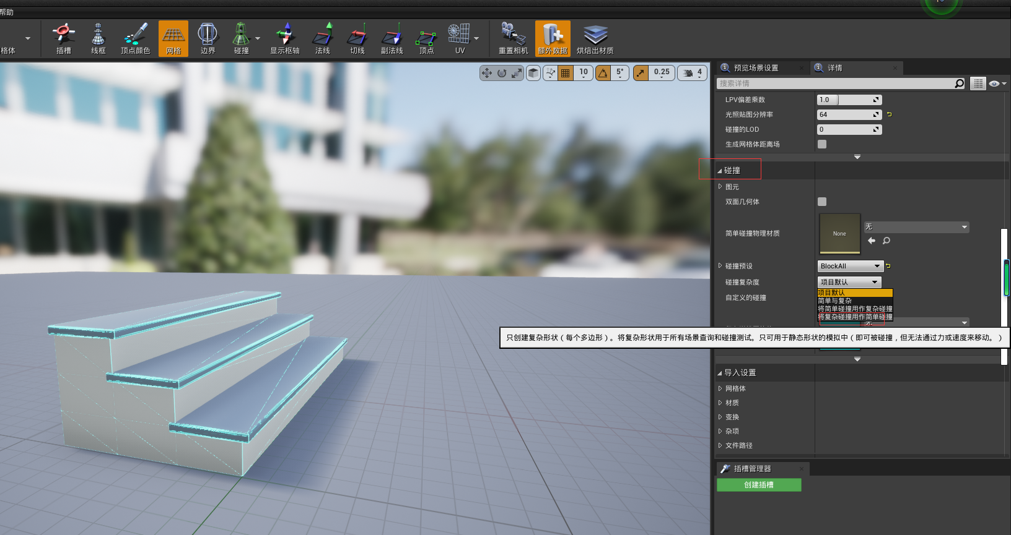Open the UV channel dropdown arrow

pyautogui.click(x=476, y=38)
